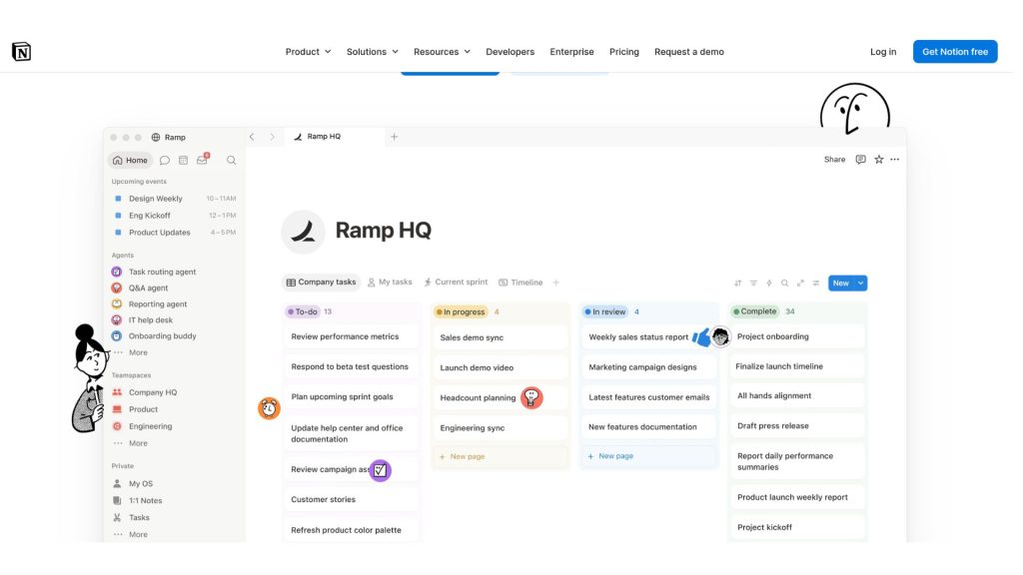Click the Reporting agent icon

(x=117, y=303)
